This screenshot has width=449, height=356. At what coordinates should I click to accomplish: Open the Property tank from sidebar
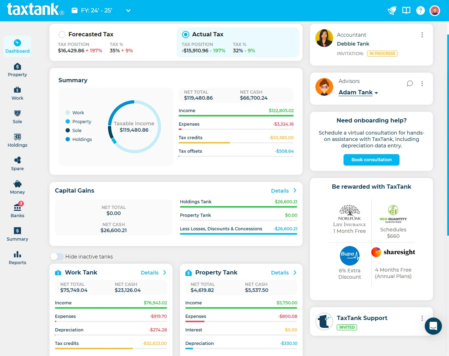[x=17, y=69]
